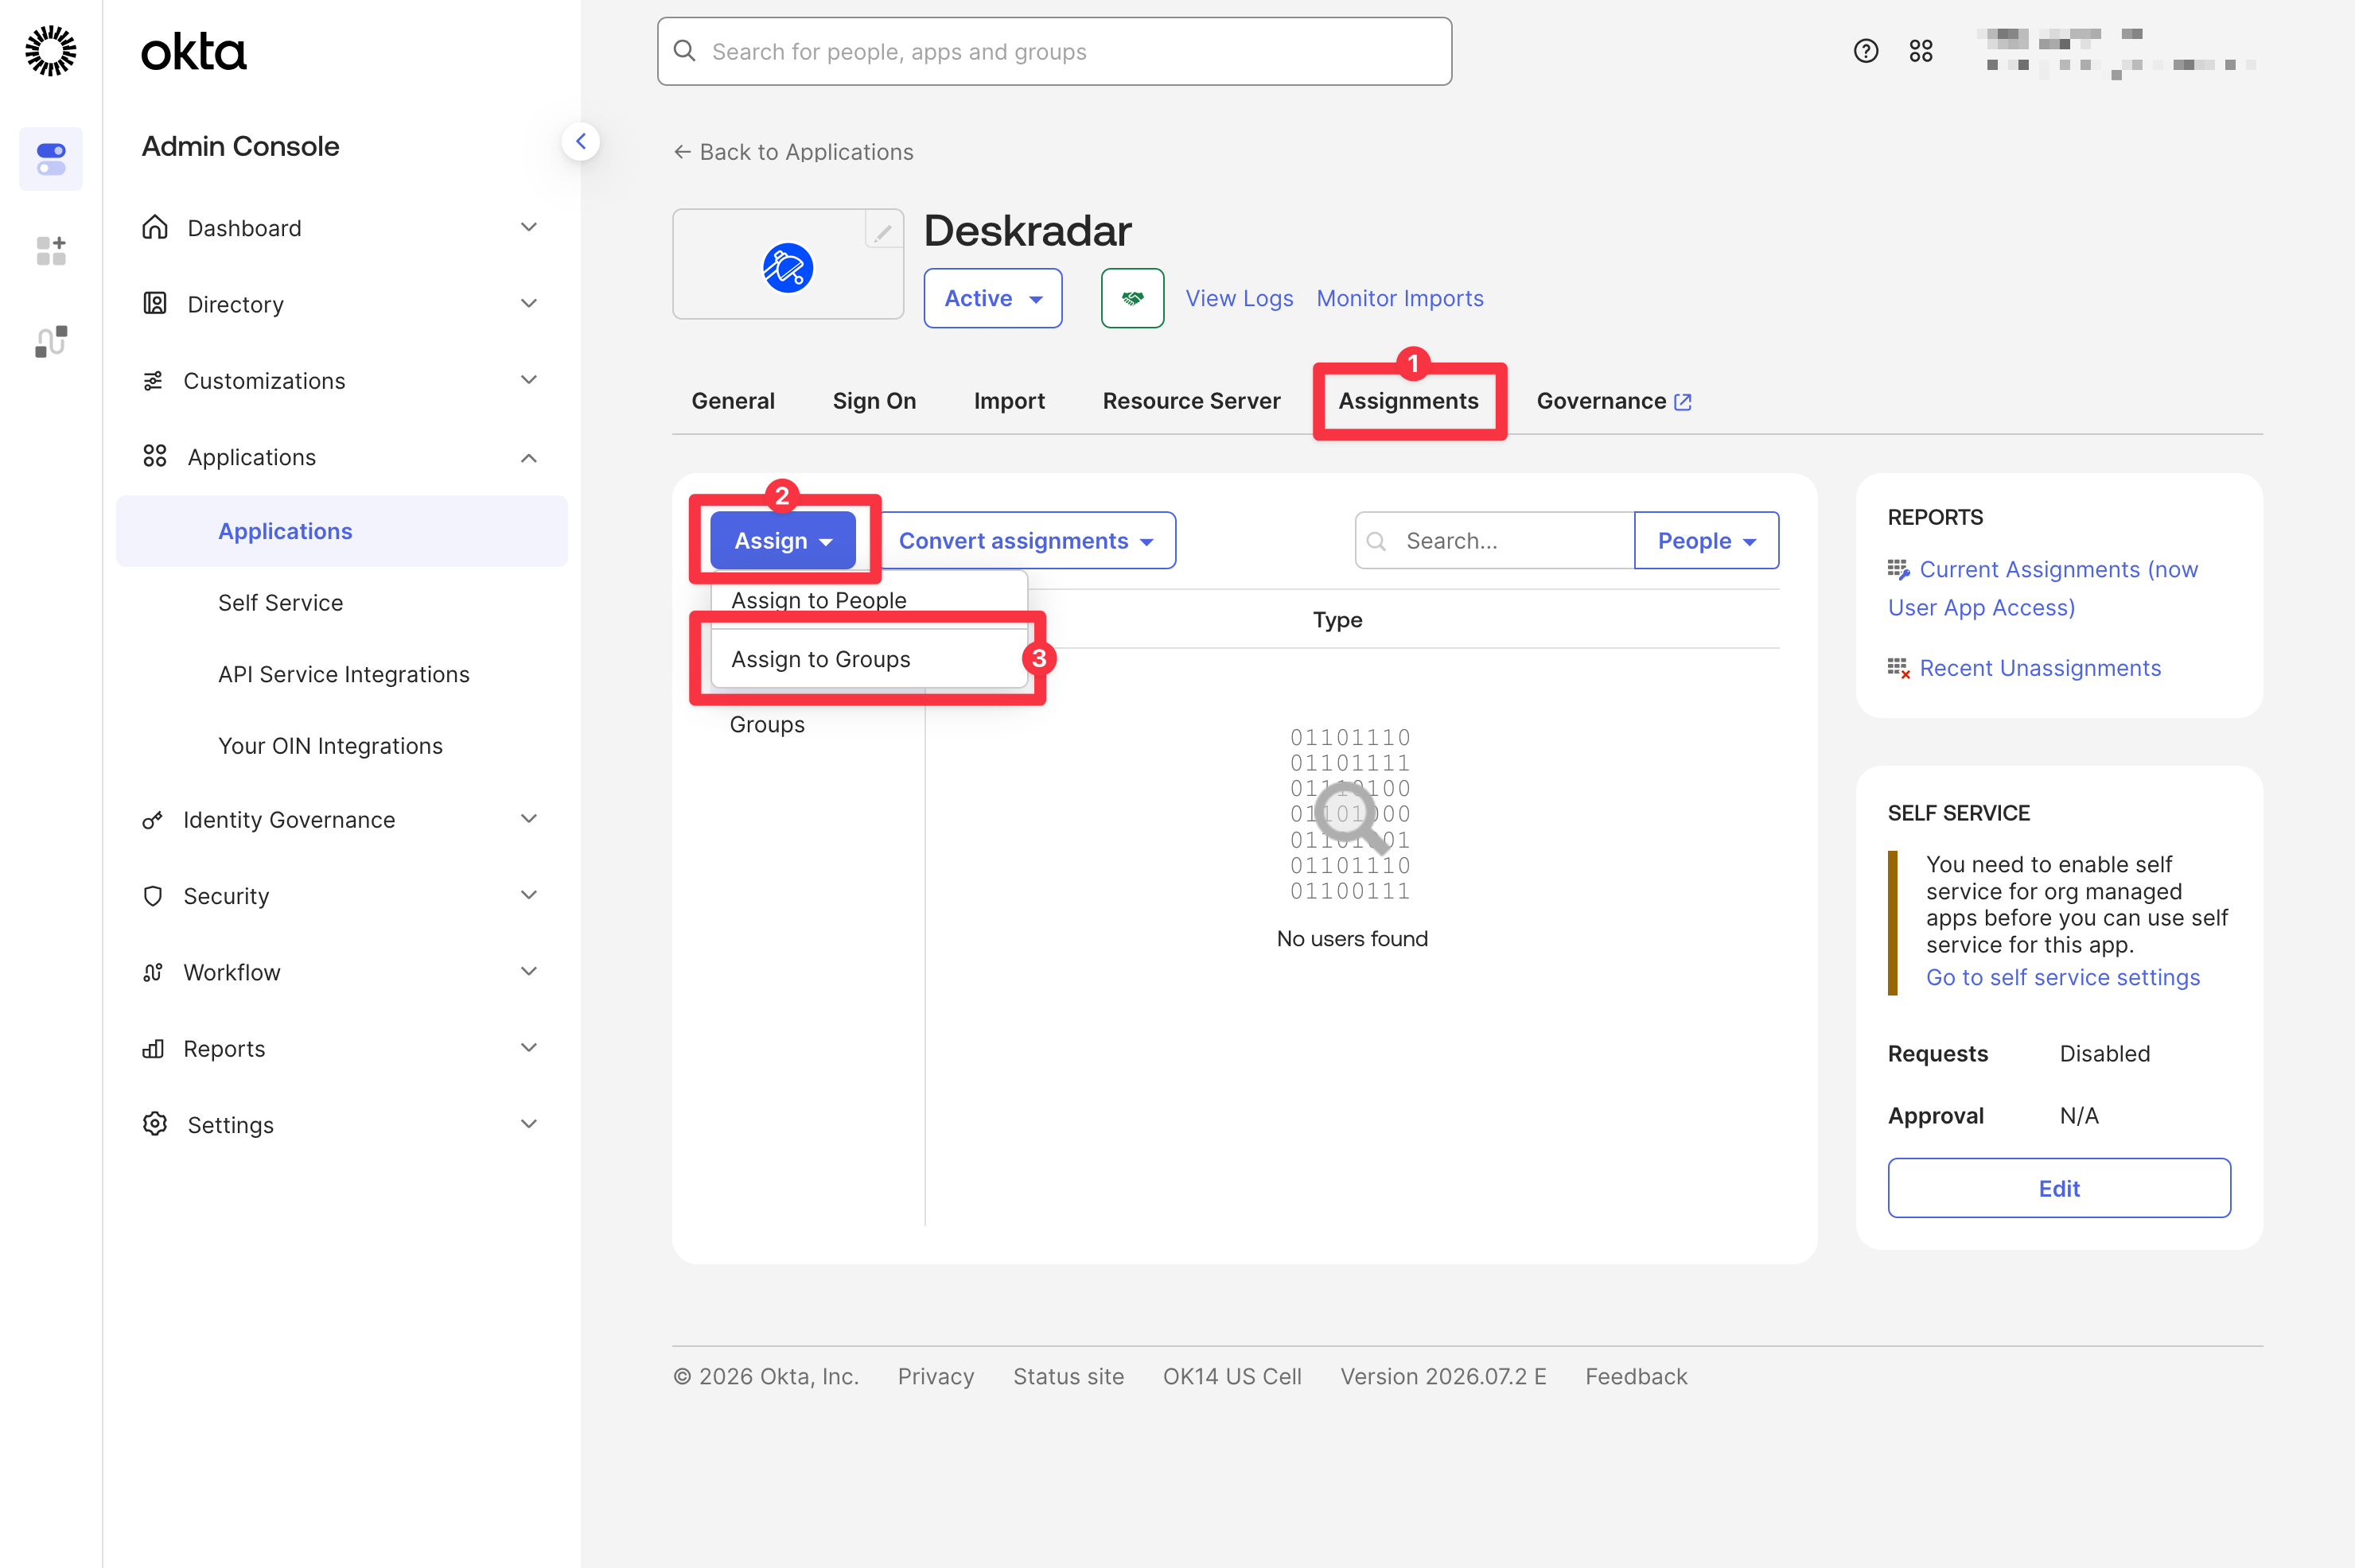Image resolution: width=2355 pixels, height=1568 pixels.
Task: Open the People filter dropdown
Action: [1707, 540]
